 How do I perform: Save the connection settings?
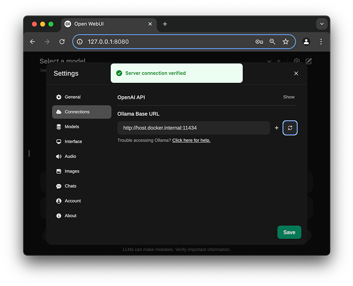click(x=289, y=232)
